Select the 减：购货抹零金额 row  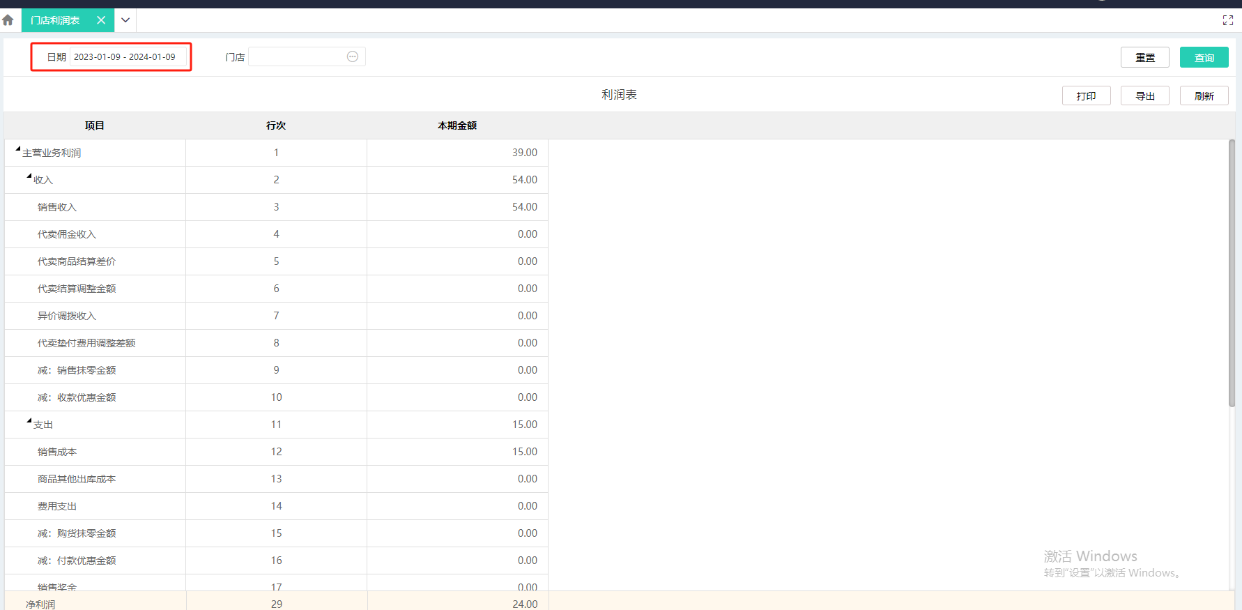(x=276, y=533)
